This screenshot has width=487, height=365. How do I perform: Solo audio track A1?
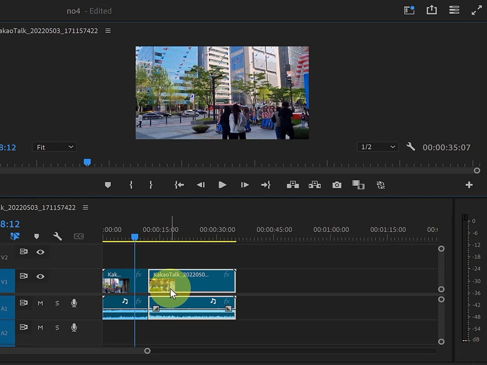point(57,303)
